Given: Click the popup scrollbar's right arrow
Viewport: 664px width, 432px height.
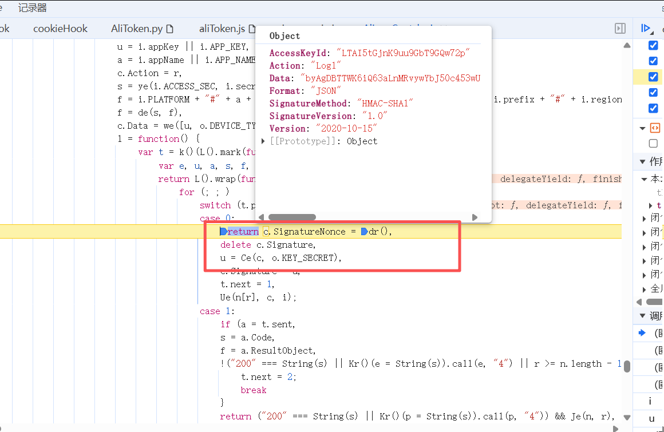Looking at the screenshot, I should pos(475,217).
